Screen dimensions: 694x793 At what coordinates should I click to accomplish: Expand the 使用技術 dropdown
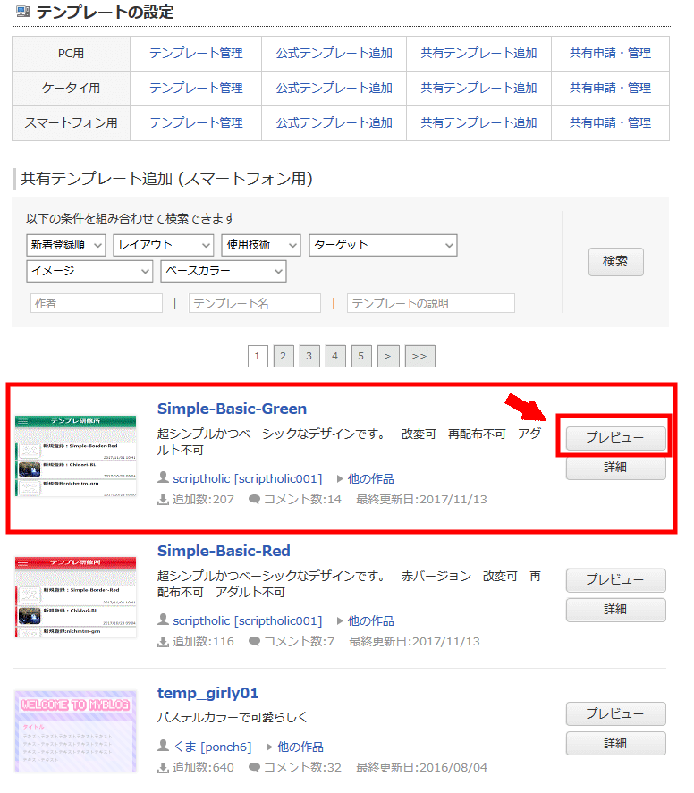[261, 245]
